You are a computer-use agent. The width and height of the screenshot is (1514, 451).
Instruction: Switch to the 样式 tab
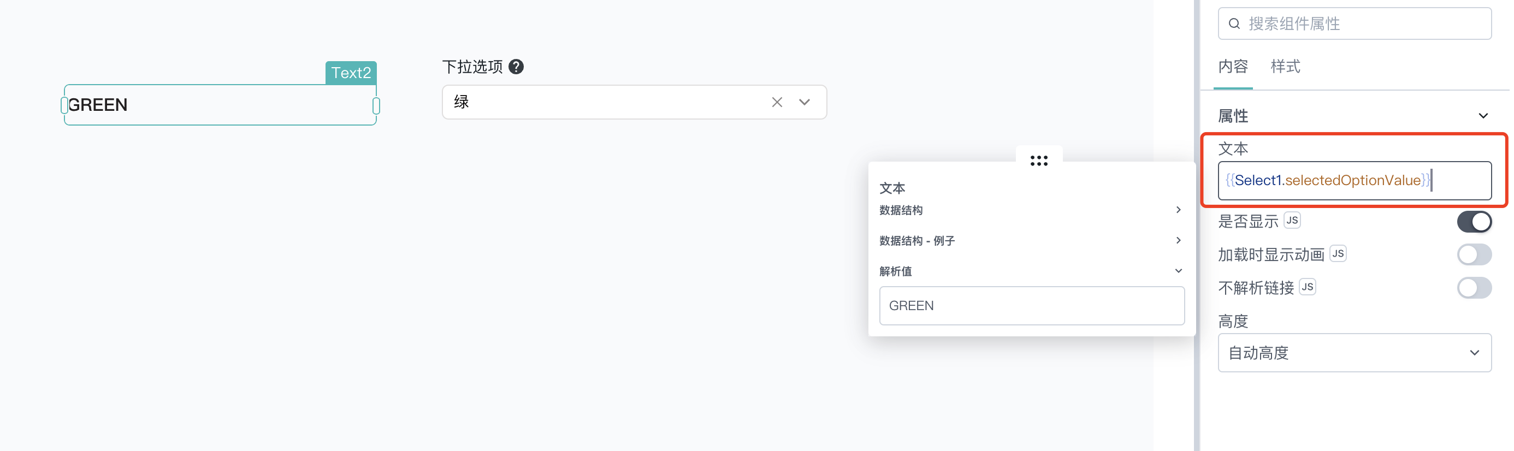pos(1285,67)
